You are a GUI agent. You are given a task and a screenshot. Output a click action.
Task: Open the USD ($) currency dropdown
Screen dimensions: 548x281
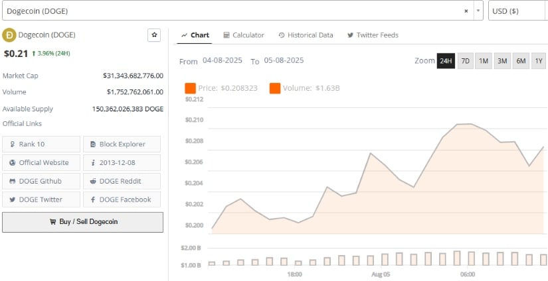tap(518, 11)
